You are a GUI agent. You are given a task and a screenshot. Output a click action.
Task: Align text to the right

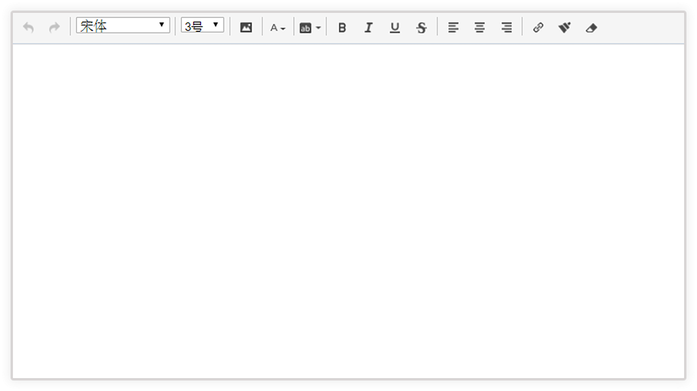(x=506, y=28)
